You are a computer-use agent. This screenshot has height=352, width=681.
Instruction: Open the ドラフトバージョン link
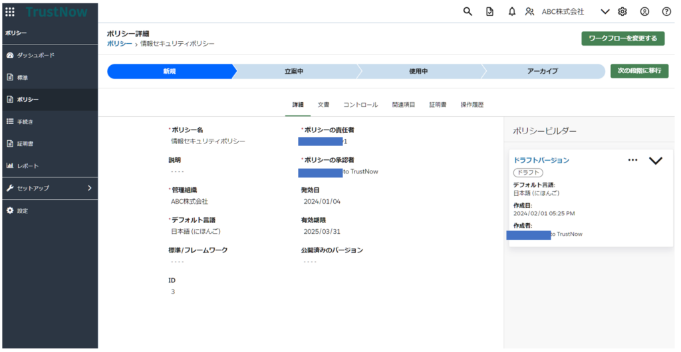541,160
